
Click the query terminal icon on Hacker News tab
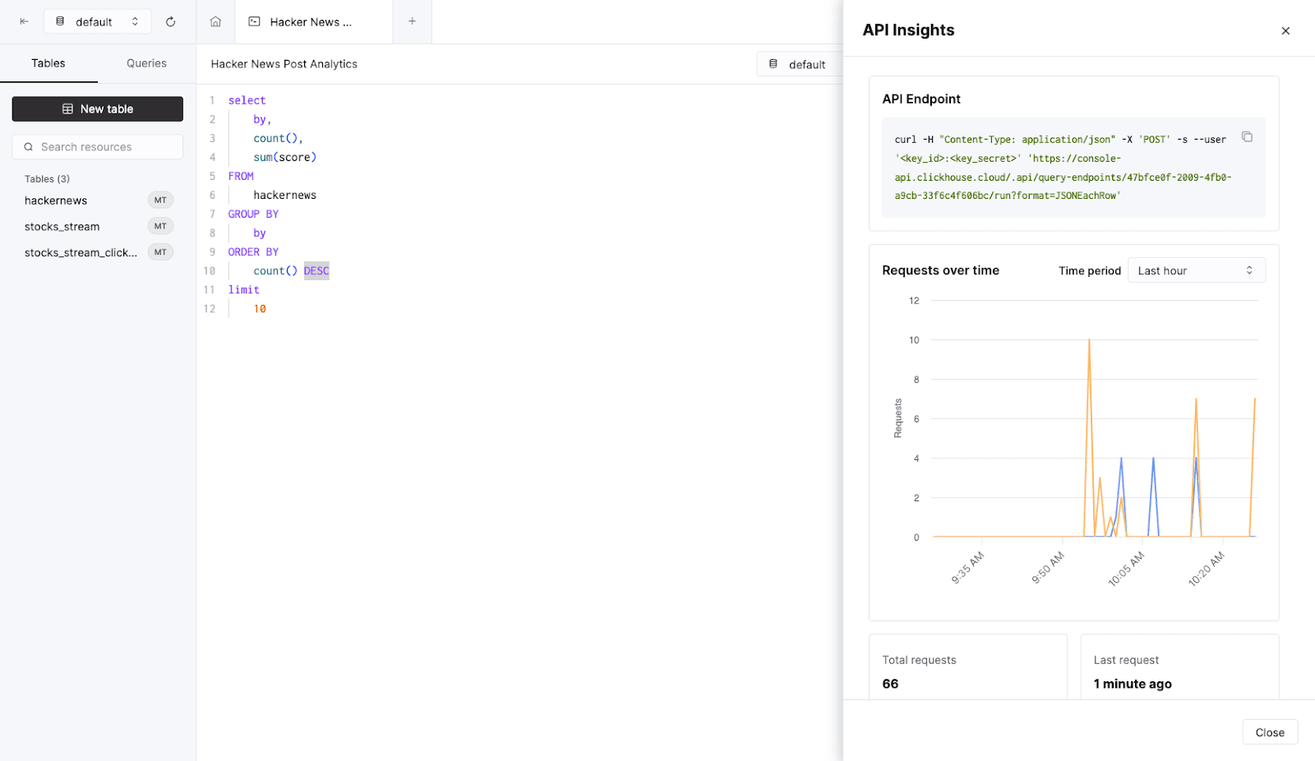coord(252,22)
